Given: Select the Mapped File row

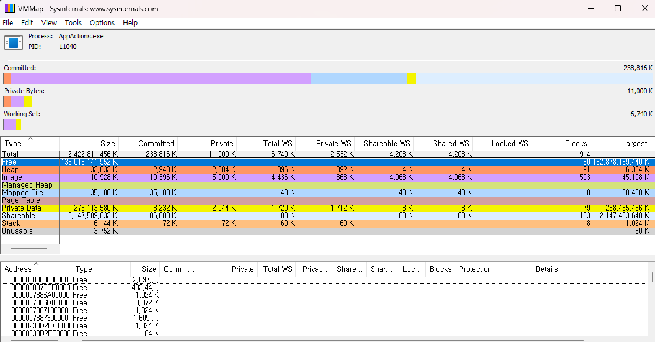Looking at the screenshot, I should click(326, 193).
